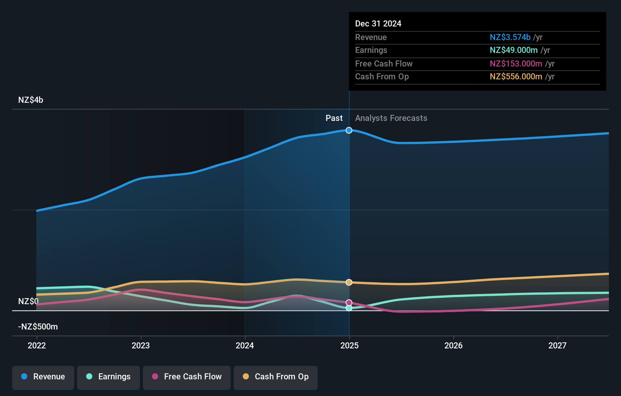Toggle the Revenue legend chip
Screen dimensions: 621x396
pyautogui.click(x=43, y=377)
